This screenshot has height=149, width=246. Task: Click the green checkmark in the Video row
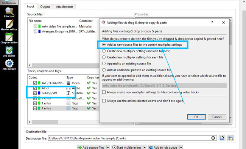pyautogui.click(x=89, y=83)
